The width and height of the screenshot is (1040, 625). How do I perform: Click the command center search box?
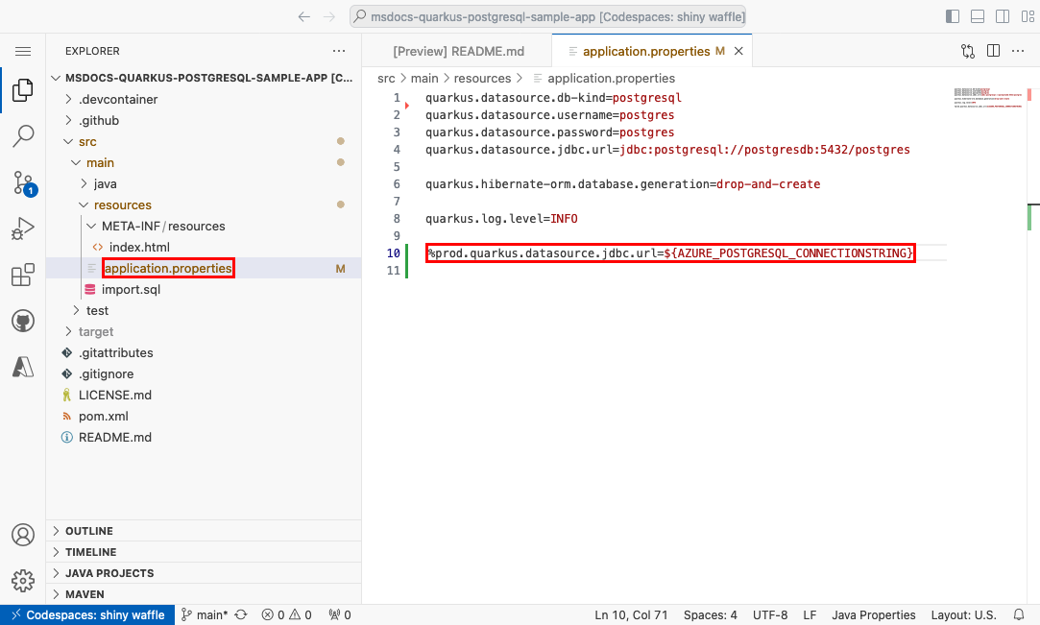click(548, 16)
